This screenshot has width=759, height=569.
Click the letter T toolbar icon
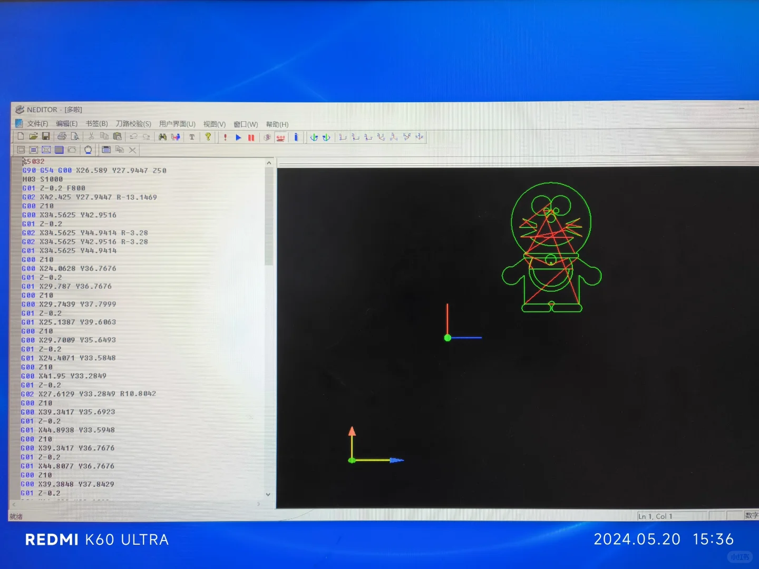(192, 137)
